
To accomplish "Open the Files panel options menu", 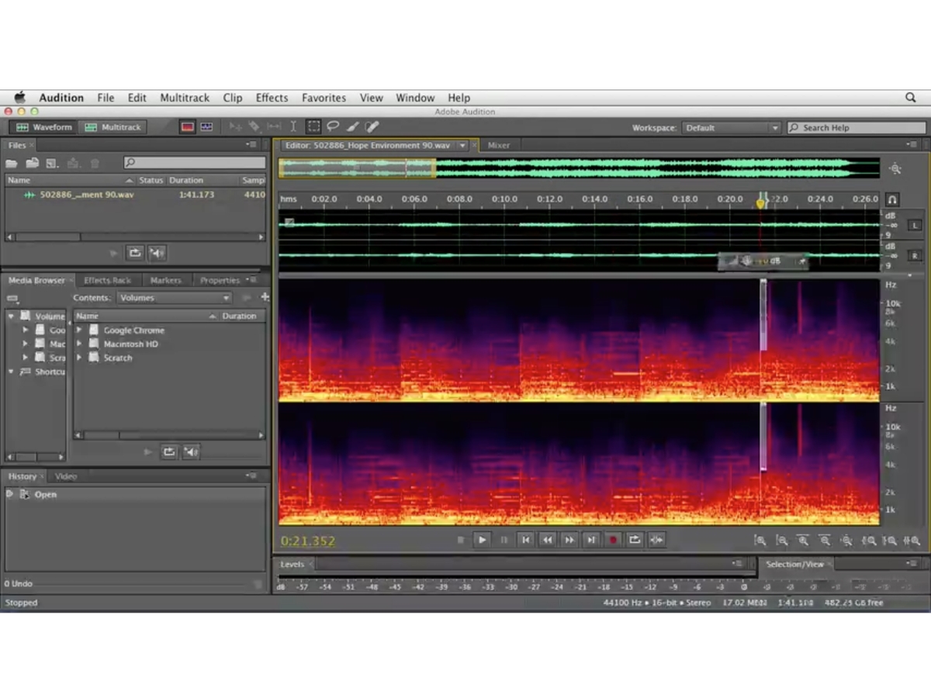I will (251, 145).
